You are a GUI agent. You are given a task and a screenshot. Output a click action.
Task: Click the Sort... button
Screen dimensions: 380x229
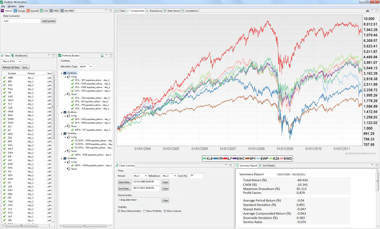tap(25, 67)
